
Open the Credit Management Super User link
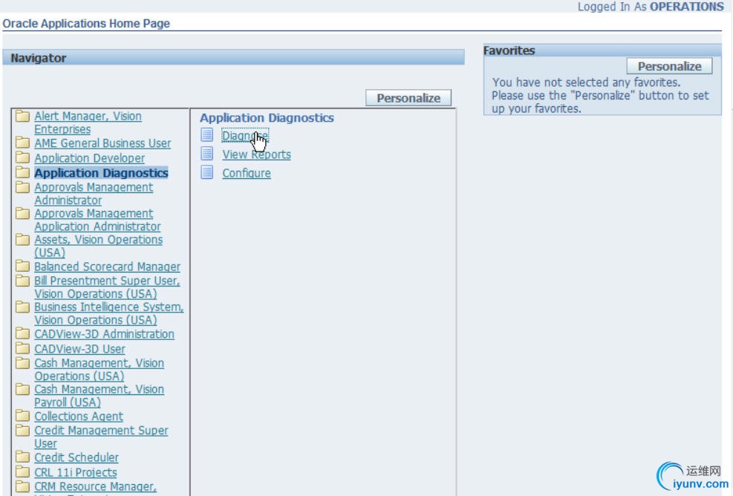pyautogui.click(x=101, y=437)
